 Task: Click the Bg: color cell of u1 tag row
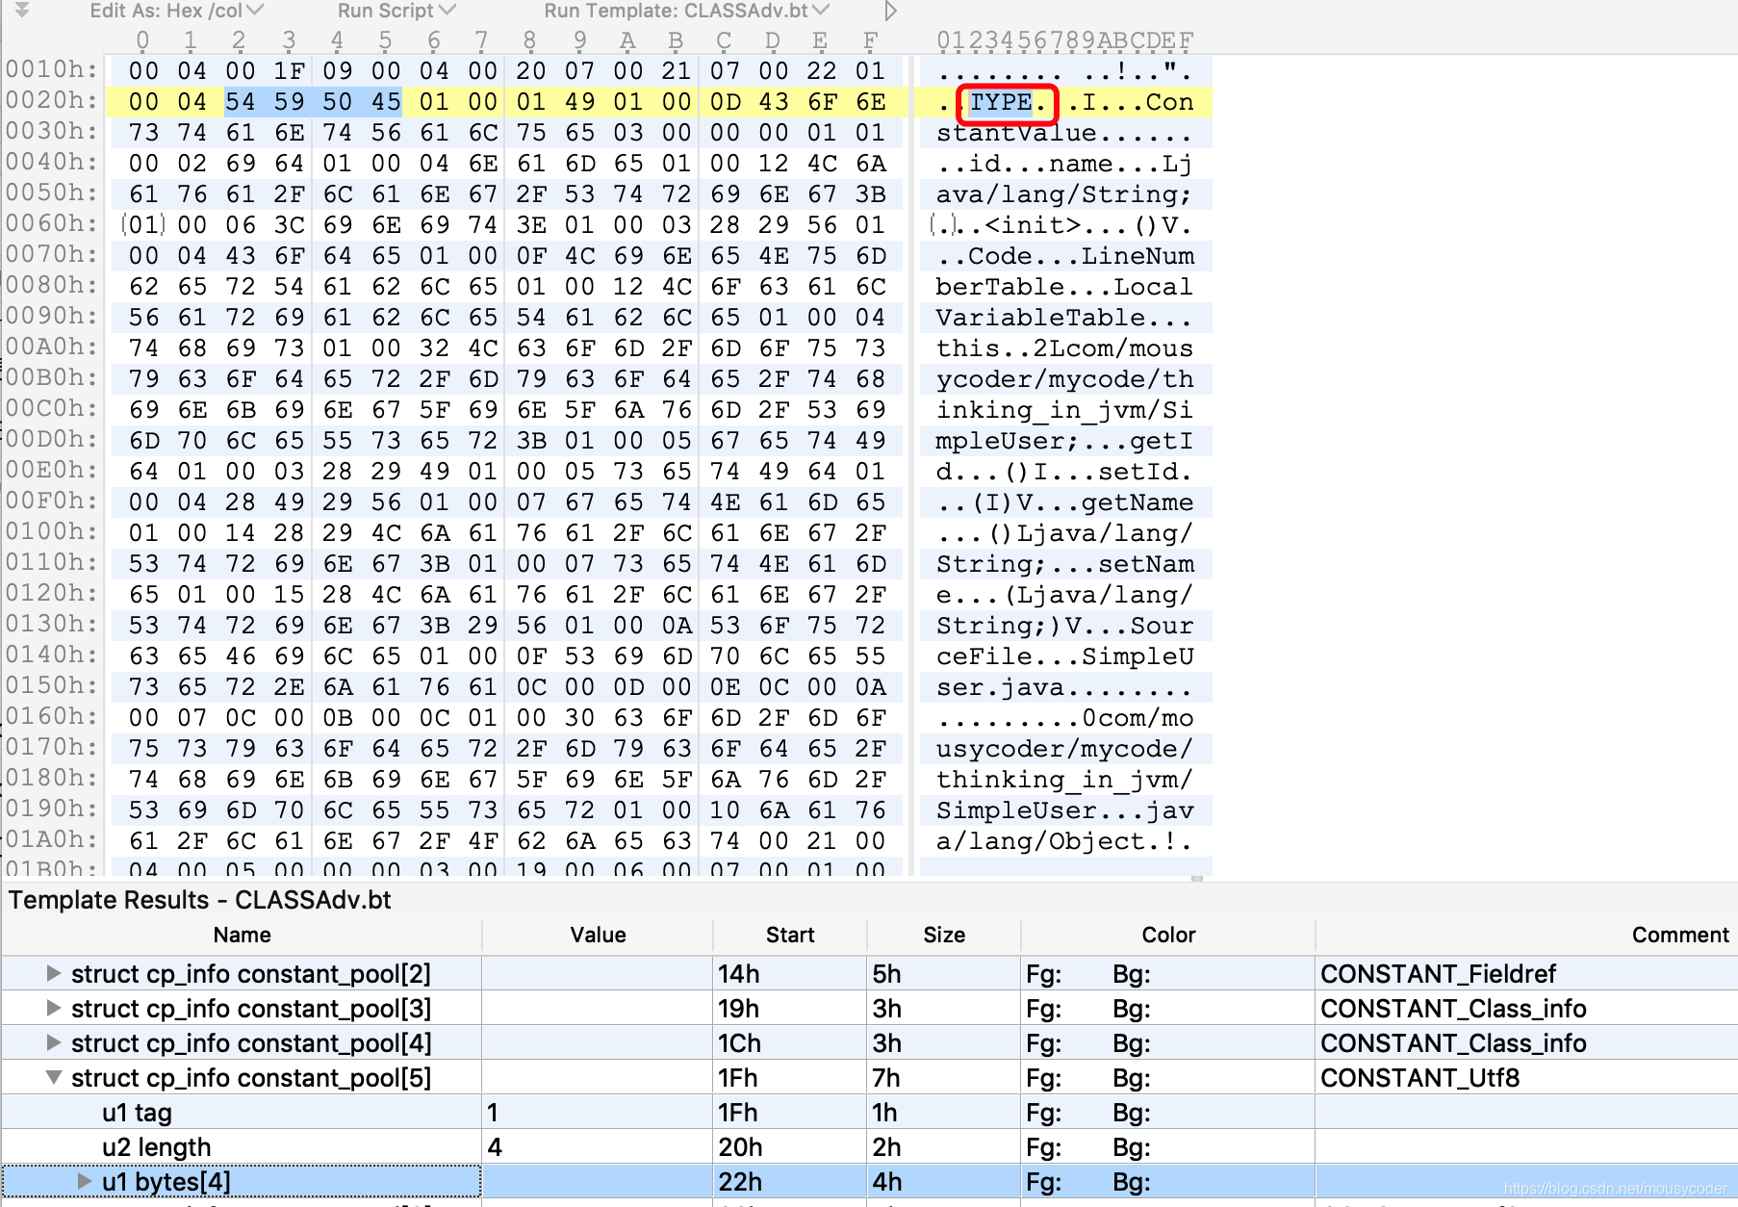click(1132, 1113)
